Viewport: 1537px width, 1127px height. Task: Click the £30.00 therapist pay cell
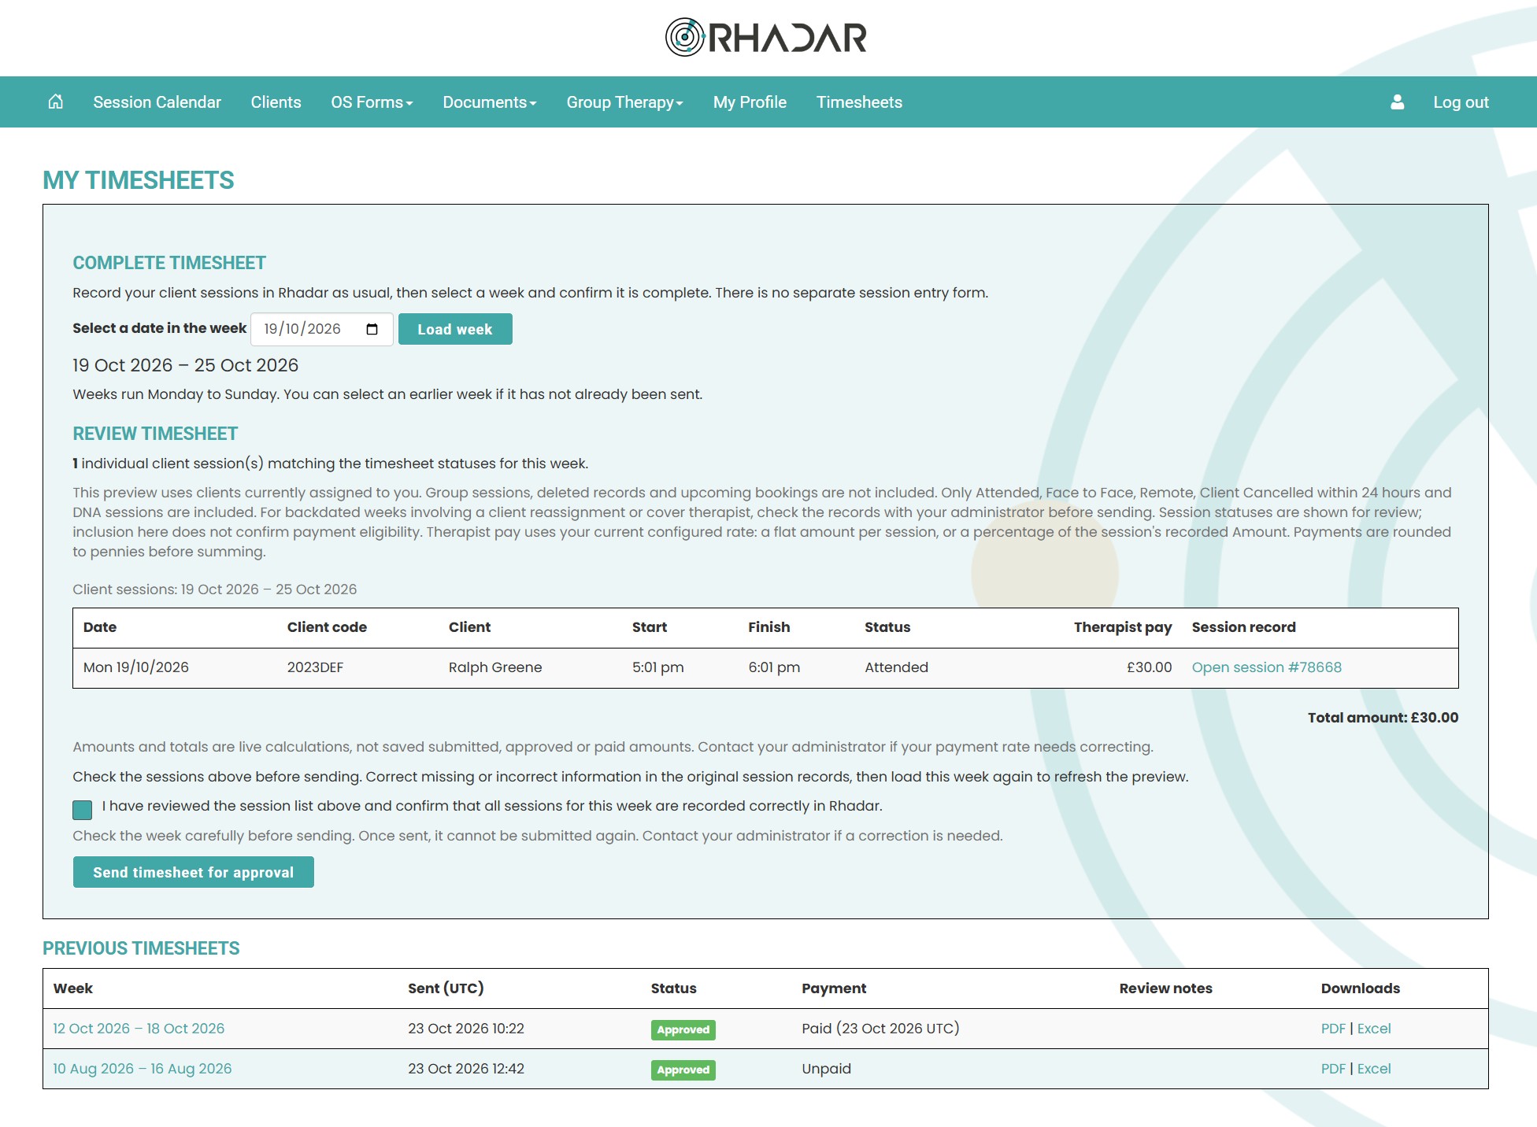coord(1149,667)
